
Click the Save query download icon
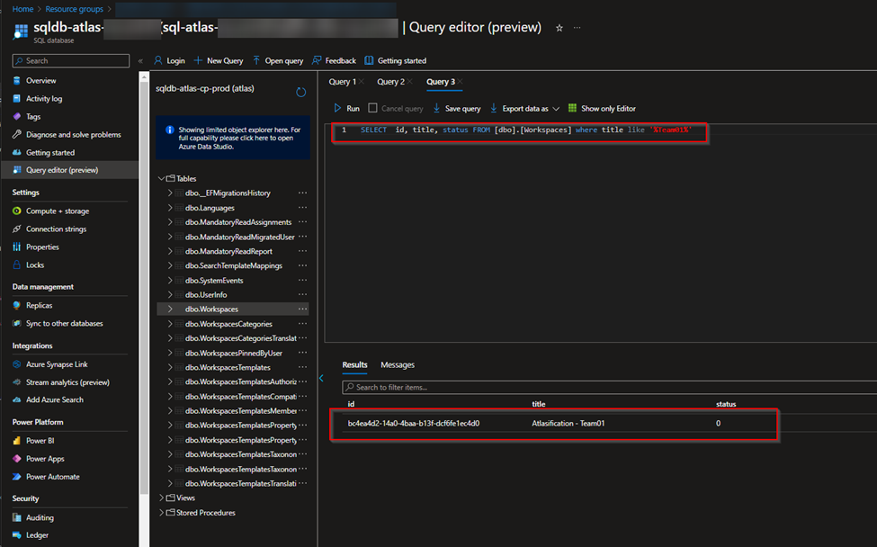[x=437, y=108]
